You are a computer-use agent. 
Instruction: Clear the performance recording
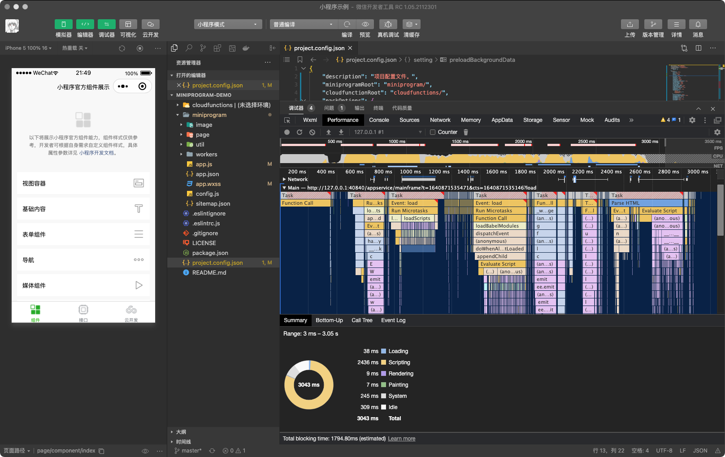[x=312, y=132]
